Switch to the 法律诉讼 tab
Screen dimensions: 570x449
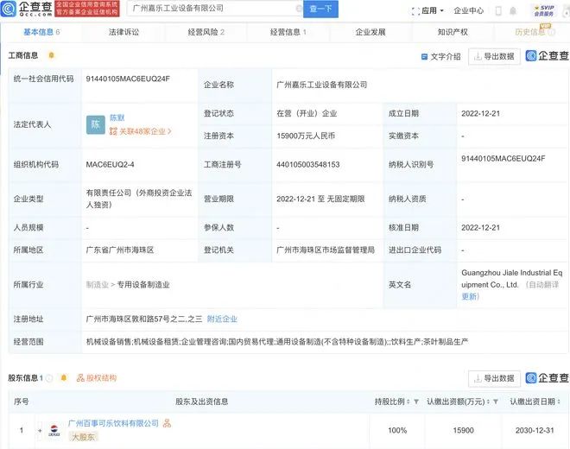pos(123,32)
